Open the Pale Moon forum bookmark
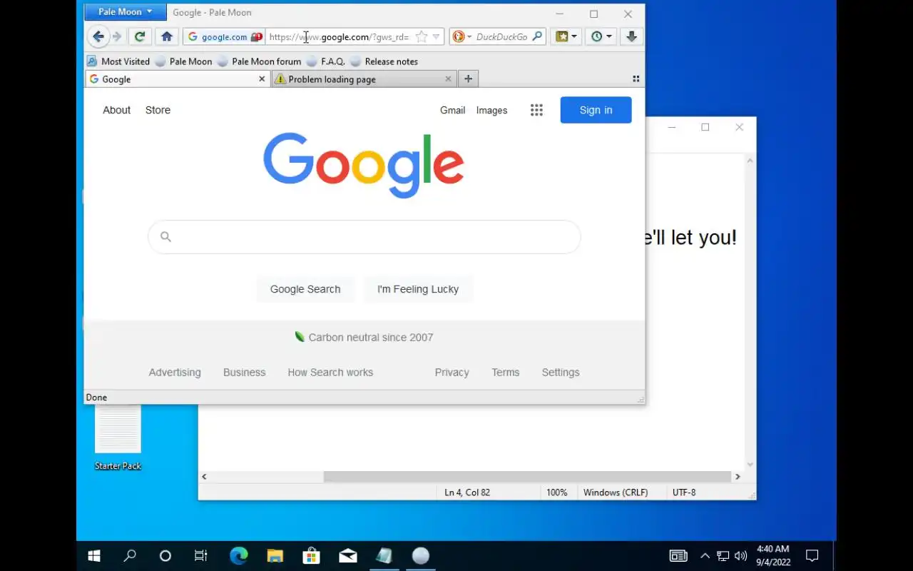This screenshot has height=571, width=913. point(260,61)
